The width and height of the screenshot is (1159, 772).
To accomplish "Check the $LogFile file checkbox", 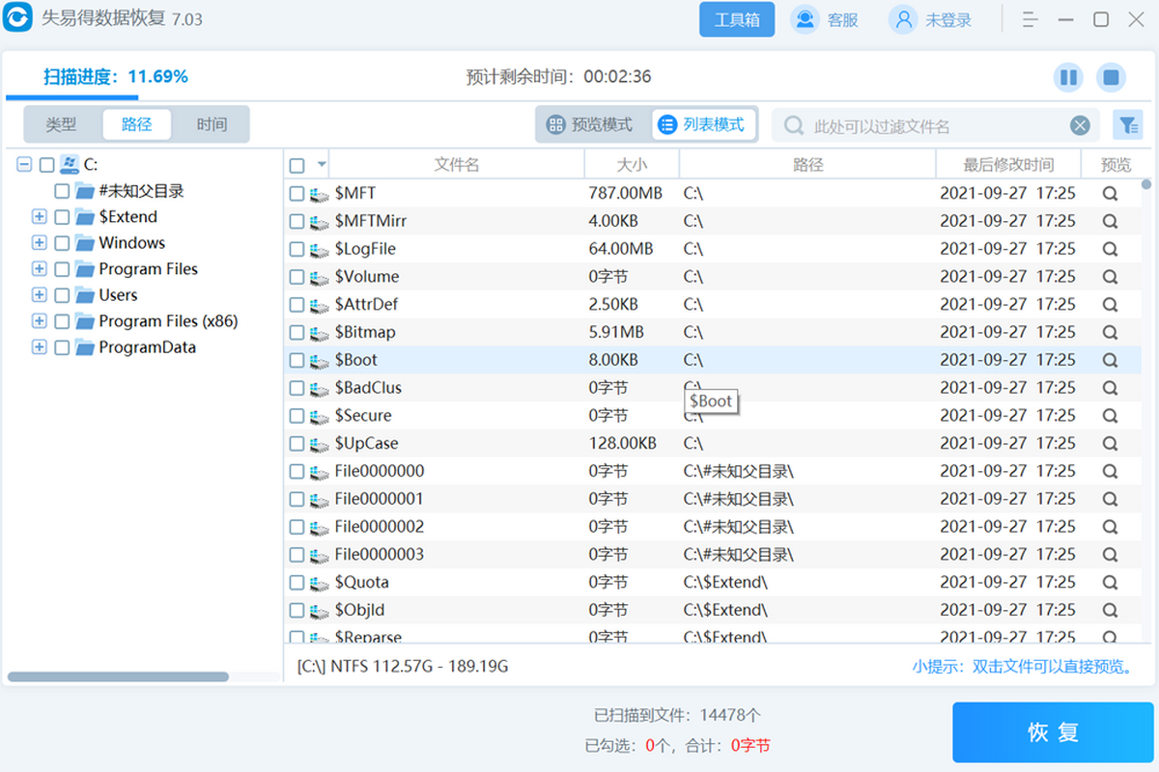I will coord(297,249).
